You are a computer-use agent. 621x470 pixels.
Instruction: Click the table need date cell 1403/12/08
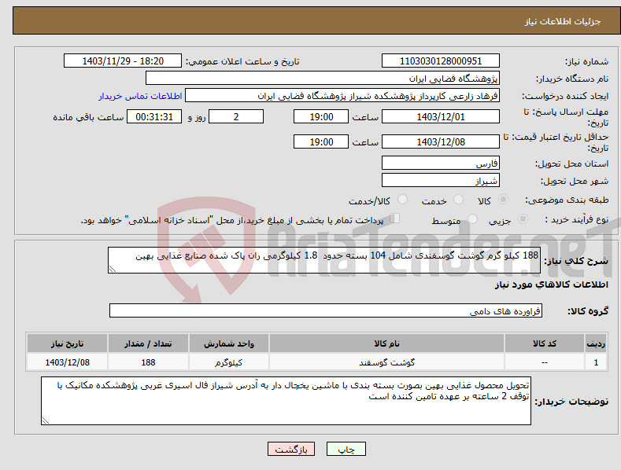pyautogui.click(x=68, y=362)
